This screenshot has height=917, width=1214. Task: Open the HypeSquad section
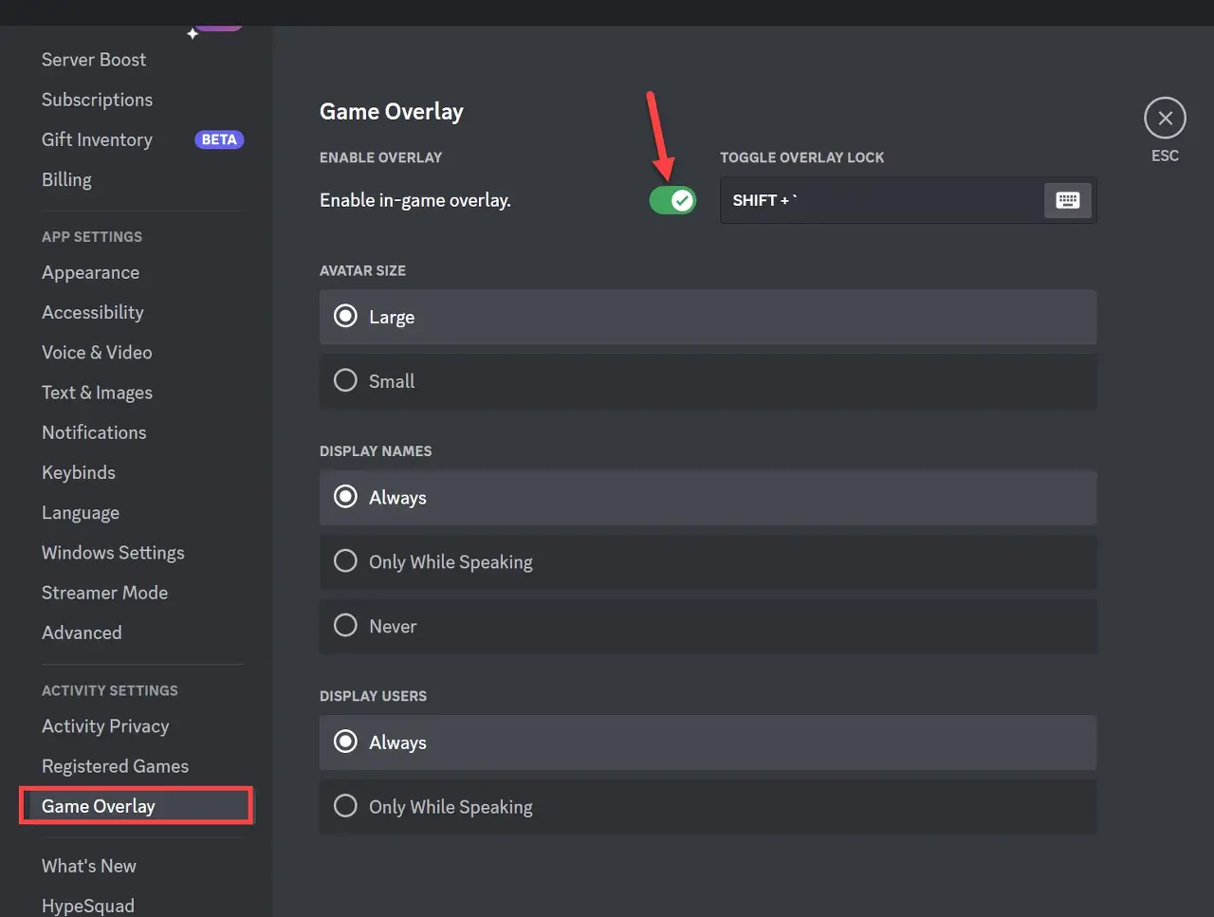[x=88, y=906]
